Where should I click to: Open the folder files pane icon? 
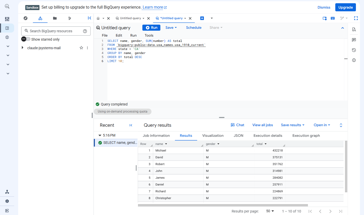coord(55,18)
